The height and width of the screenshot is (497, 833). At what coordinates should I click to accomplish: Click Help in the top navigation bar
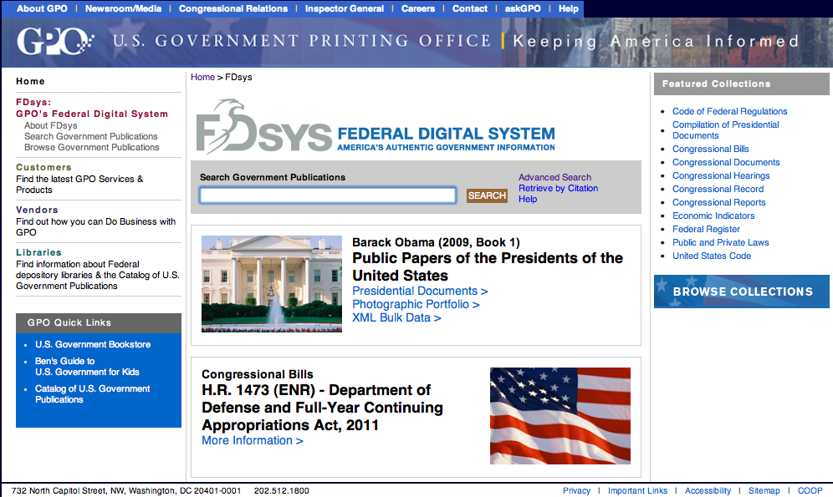click(569, 8)
